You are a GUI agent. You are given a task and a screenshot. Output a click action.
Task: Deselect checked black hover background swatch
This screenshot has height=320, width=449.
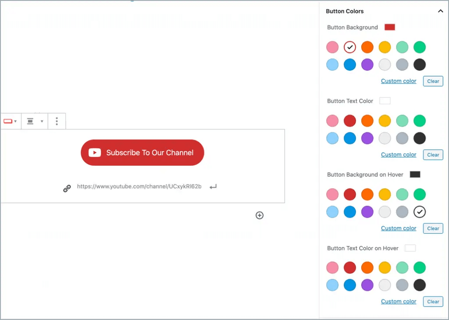420,212
